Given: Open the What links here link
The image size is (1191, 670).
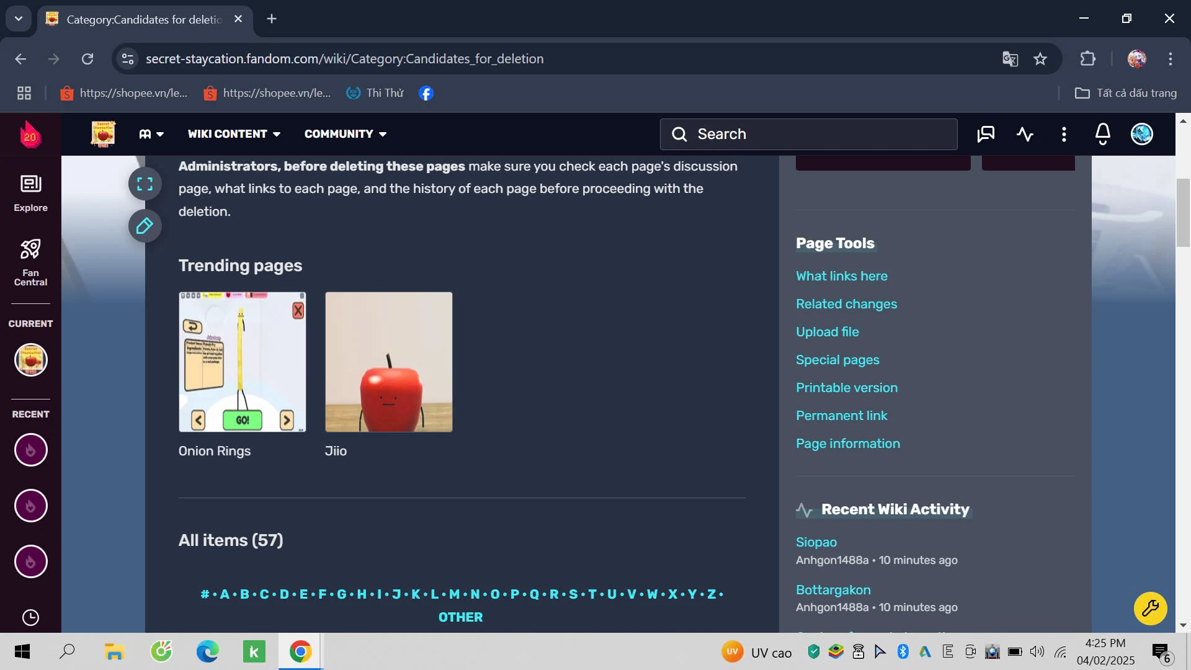Looking at the screenshot, I should tap(841, 276).
